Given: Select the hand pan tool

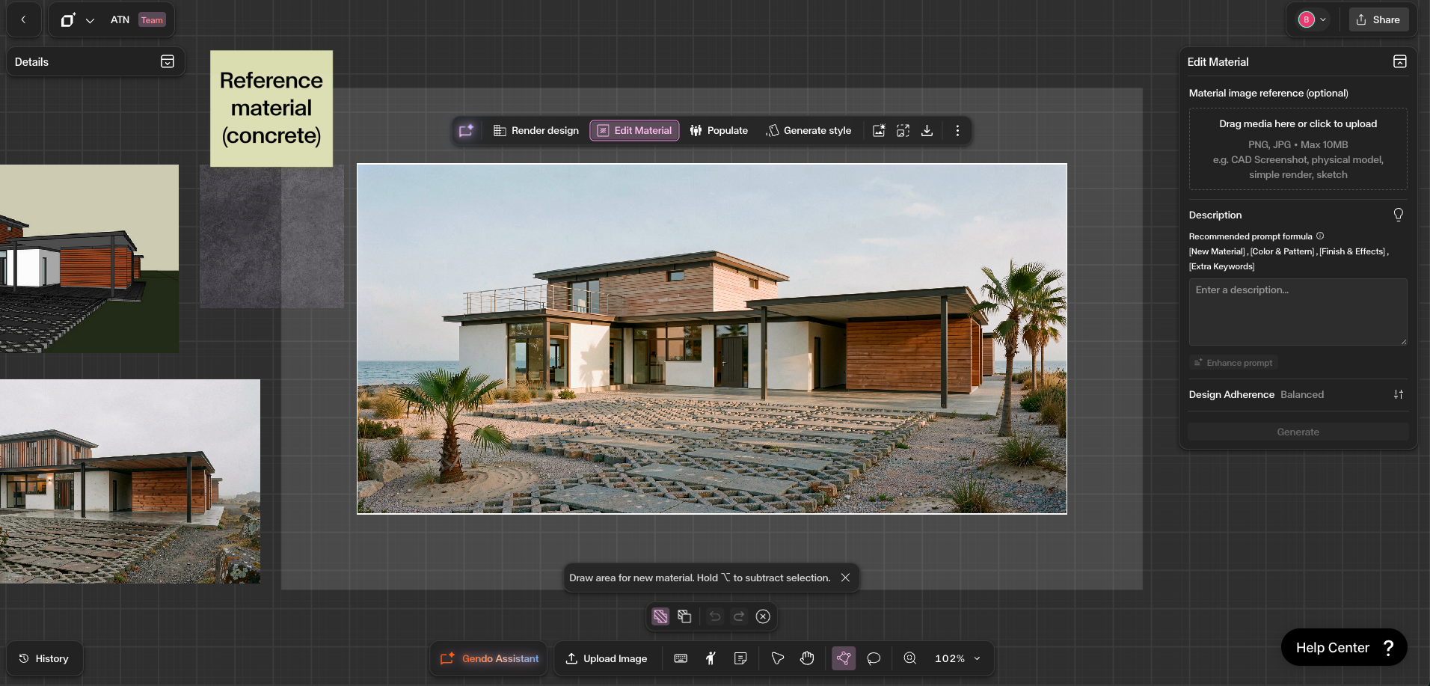Looking at the screenshot, I should (807, 658).
